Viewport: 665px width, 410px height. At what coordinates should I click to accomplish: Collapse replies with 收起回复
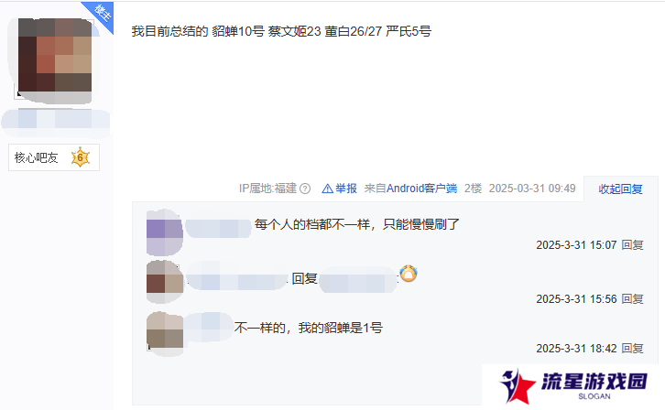tap(620, 189)
